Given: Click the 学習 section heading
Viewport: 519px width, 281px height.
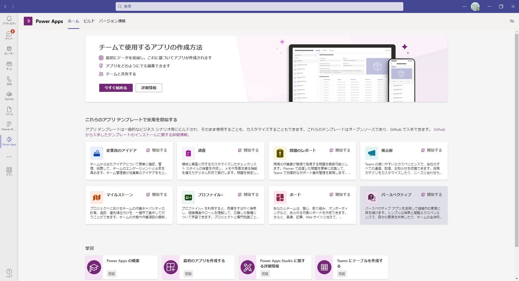Looking at the screenshot, I should [90, 248].
